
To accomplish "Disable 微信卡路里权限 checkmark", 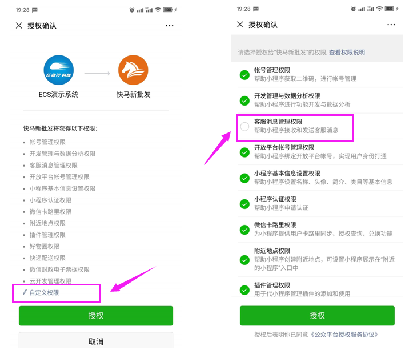I will [x=244, y=230].
